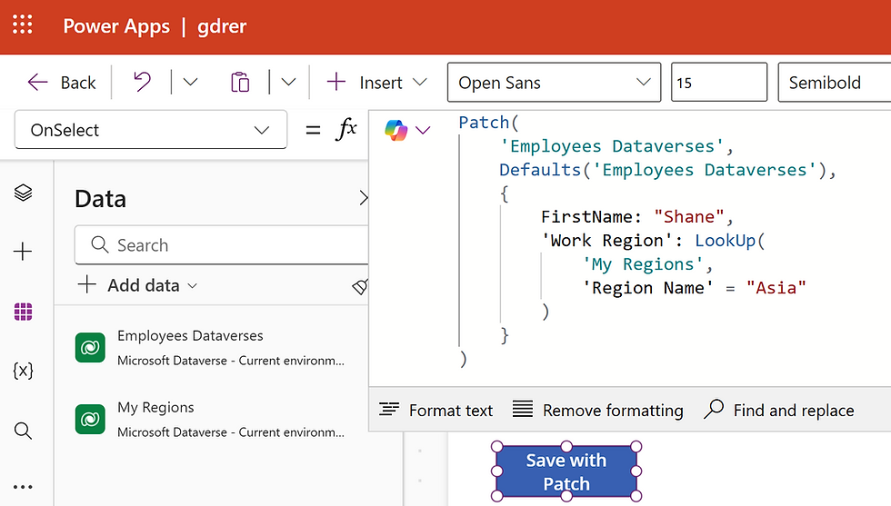
Task: Click the Power Apps title
Action: pos(116,26)
